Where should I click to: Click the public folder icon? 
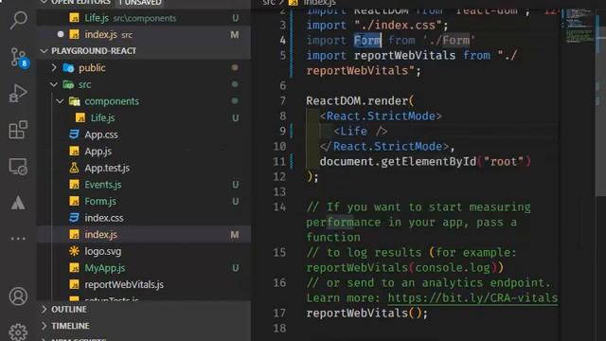pyautogui.click(x=68, y=68)
